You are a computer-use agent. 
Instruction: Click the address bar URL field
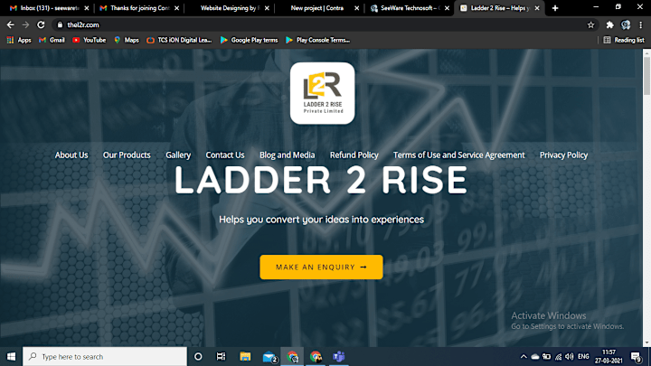[x=324, y=25]
